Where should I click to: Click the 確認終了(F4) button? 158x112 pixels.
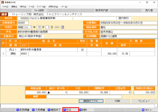[x=91, y=101]
